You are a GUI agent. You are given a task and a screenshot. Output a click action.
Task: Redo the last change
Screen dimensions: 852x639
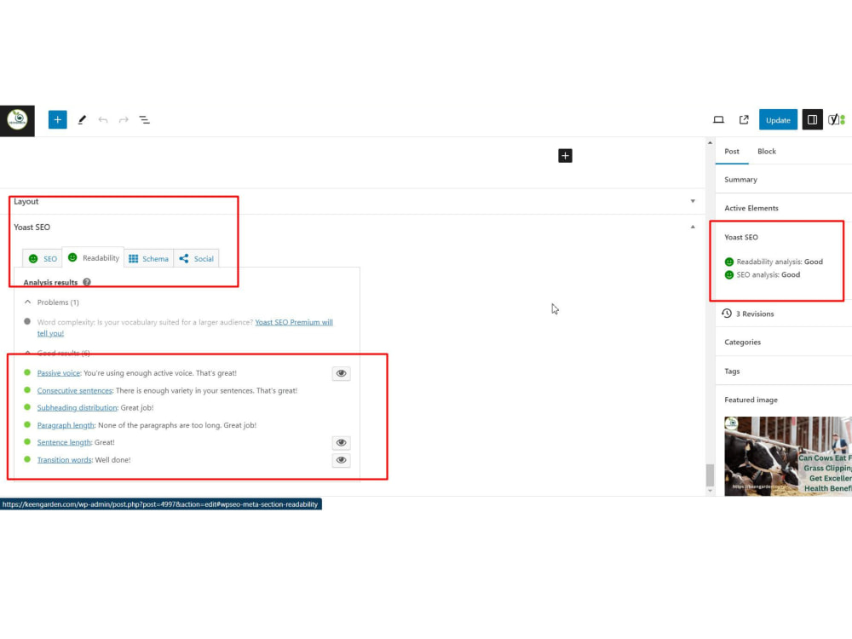click(x=124, y=120)
